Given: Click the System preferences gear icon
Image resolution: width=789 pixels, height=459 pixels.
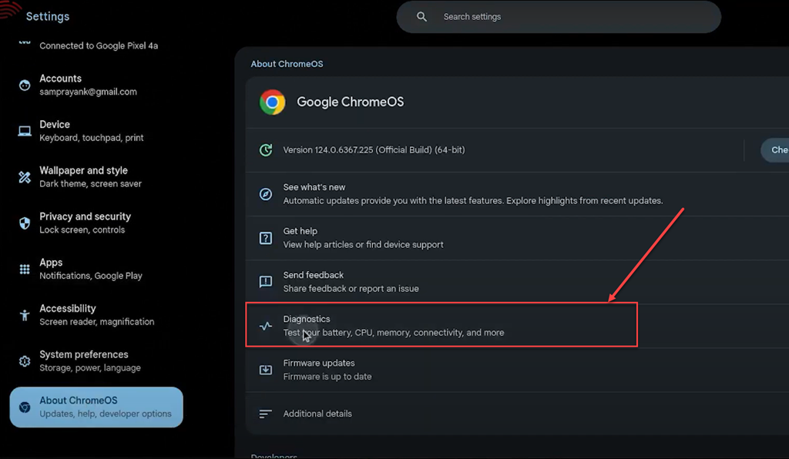Looking at the screenshot, I should coord(25,361).
